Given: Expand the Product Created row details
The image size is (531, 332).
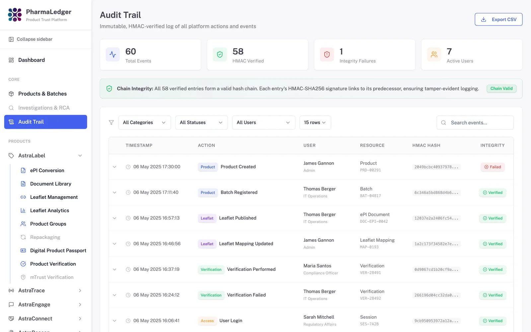Looking at the screenshot, I should tap(114, 167).
